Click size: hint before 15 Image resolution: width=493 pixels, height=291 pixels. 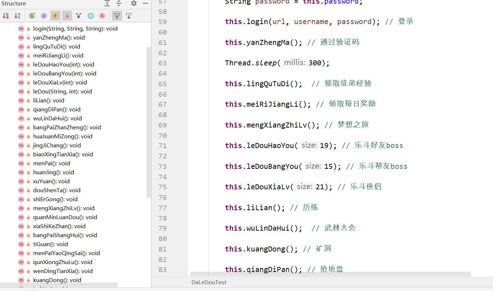[x=313, y=166]
